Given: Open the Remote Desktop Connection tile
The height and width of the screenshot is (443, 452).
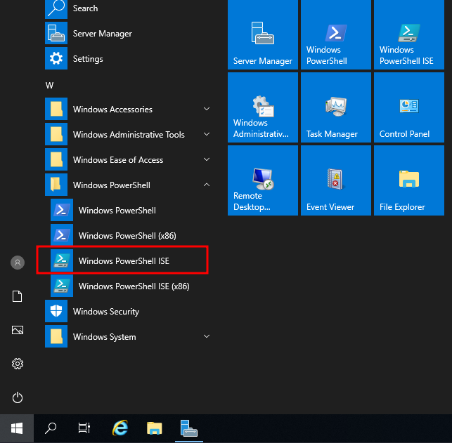Looking at the screenshot, I should 263,180.
